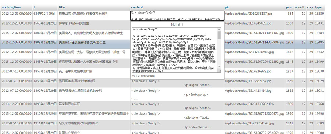Click pic cell /uploads/today/6814216979.jpg

tap(248, 72)
